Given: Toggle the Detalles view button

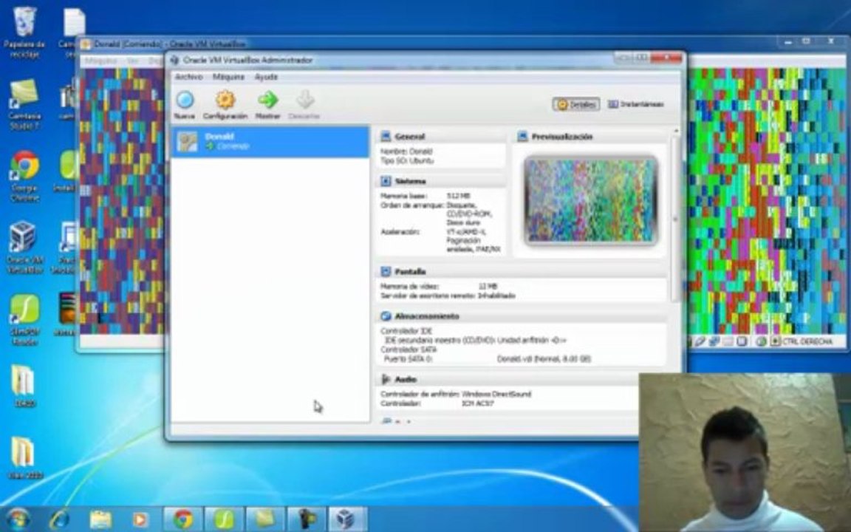Looking at the screenshot, I should [576, 104].
